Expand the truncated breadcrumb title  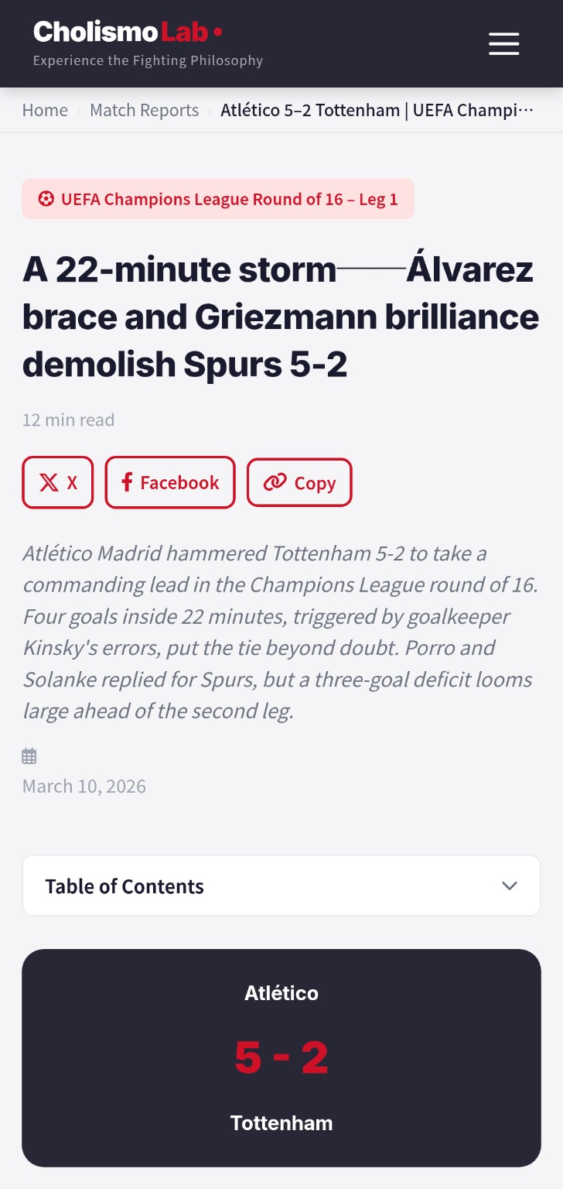point(376,110)
